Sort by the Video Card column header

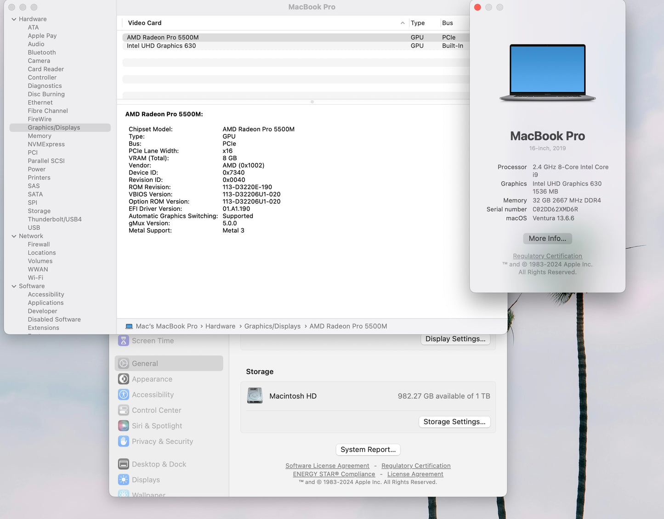[145, 23]
